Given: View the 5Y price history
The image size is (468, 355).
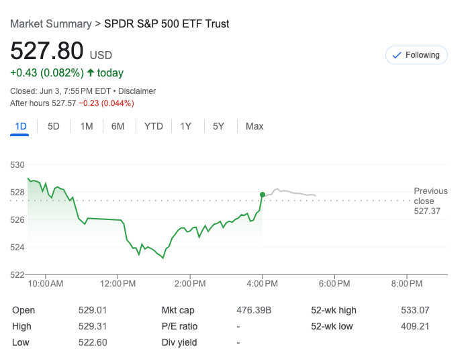Looking at the screenshot, I should pyautogui.click(x=218, y=126).
